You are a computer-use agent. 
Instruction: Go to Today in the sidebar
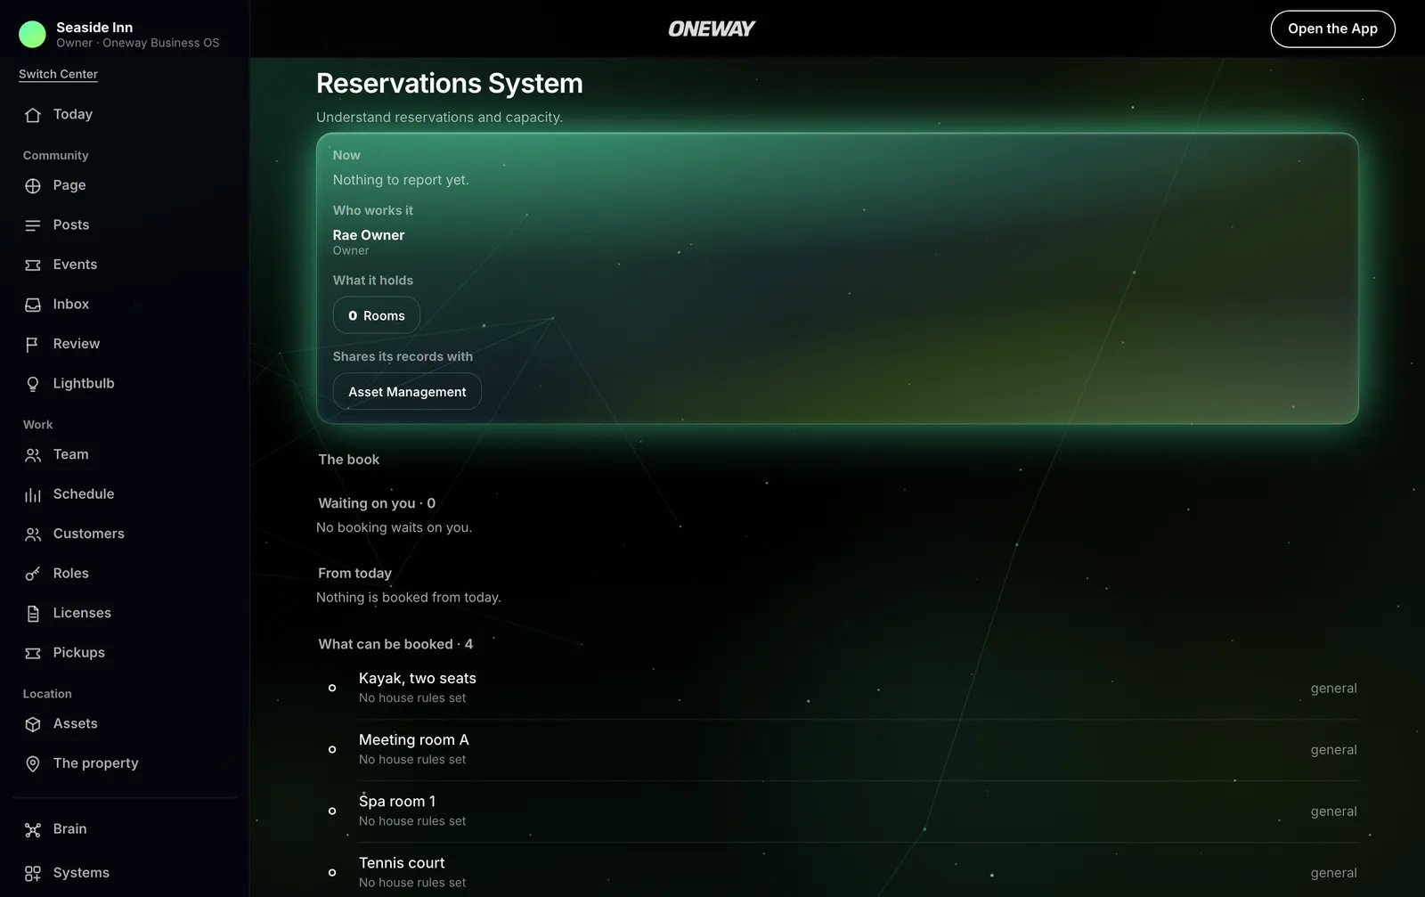(x=125, y=114)
